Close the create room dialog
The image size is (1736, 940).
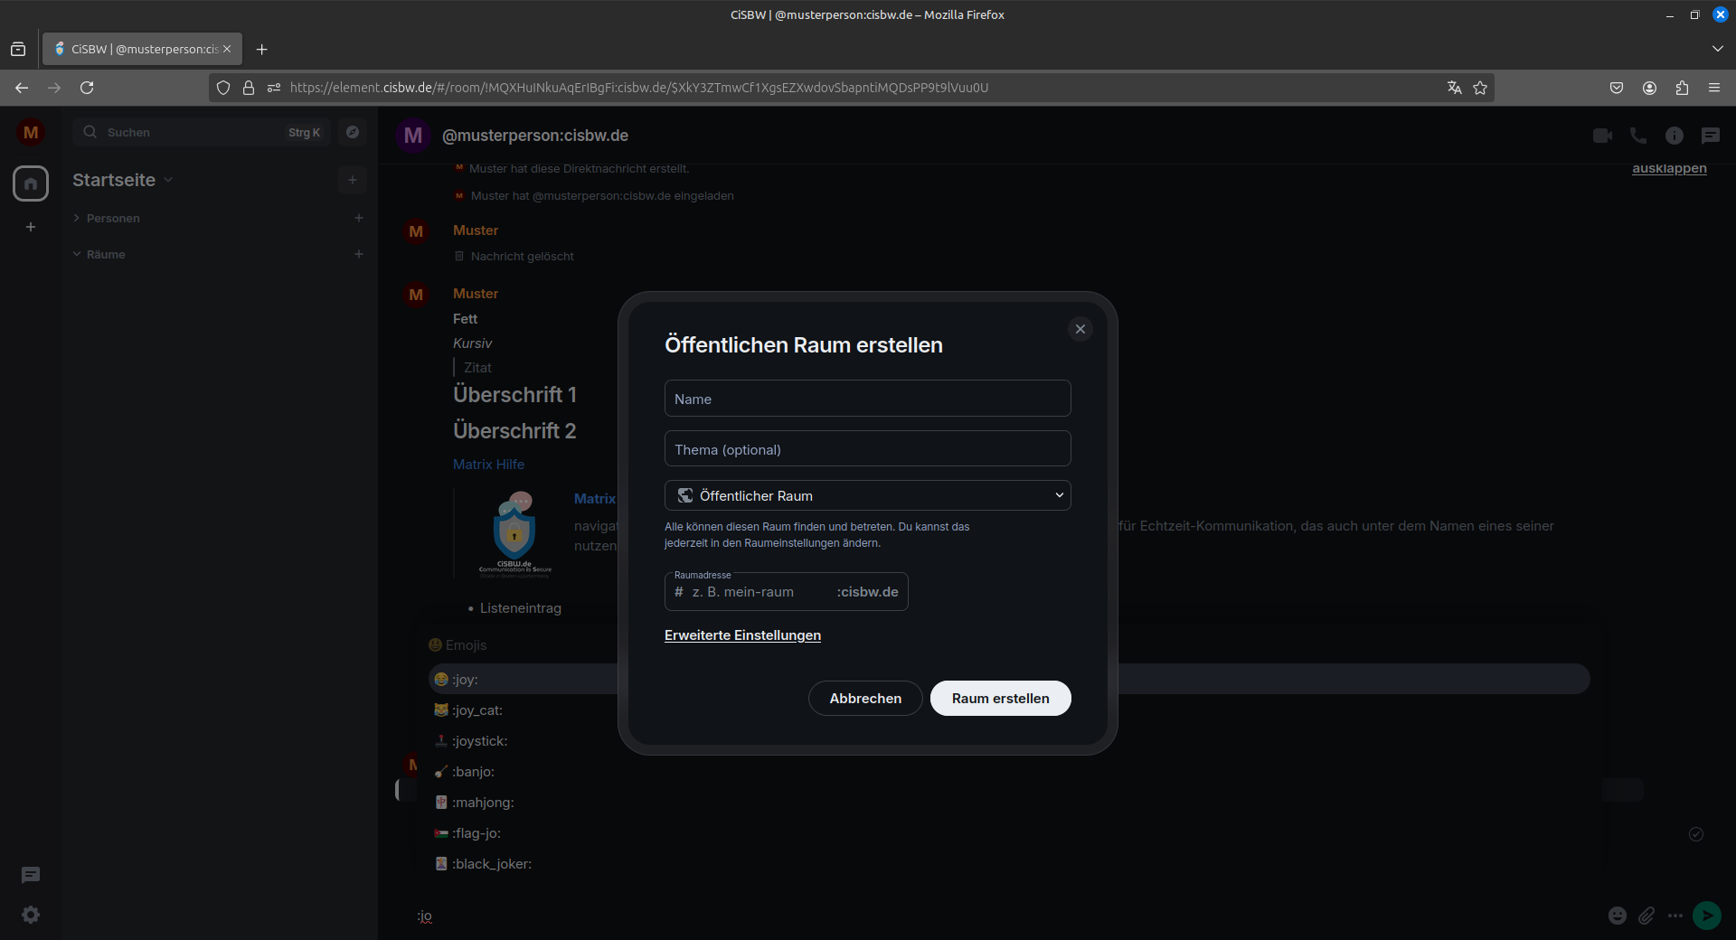[x=1080, y=329]
